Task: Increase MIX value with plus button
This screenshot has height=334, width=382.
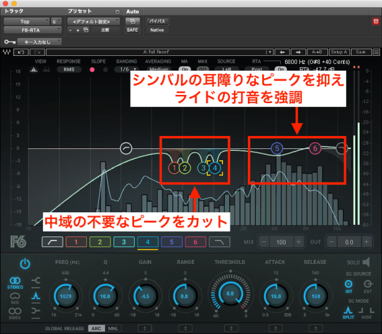Action: pyautogui.click(x=298, y=242)
